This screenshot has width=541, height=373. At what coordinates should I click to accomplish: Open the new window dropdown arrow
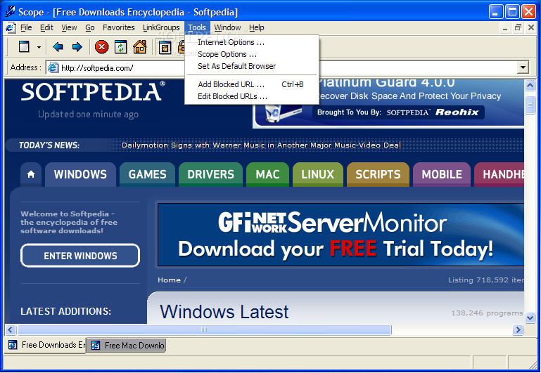39,47
